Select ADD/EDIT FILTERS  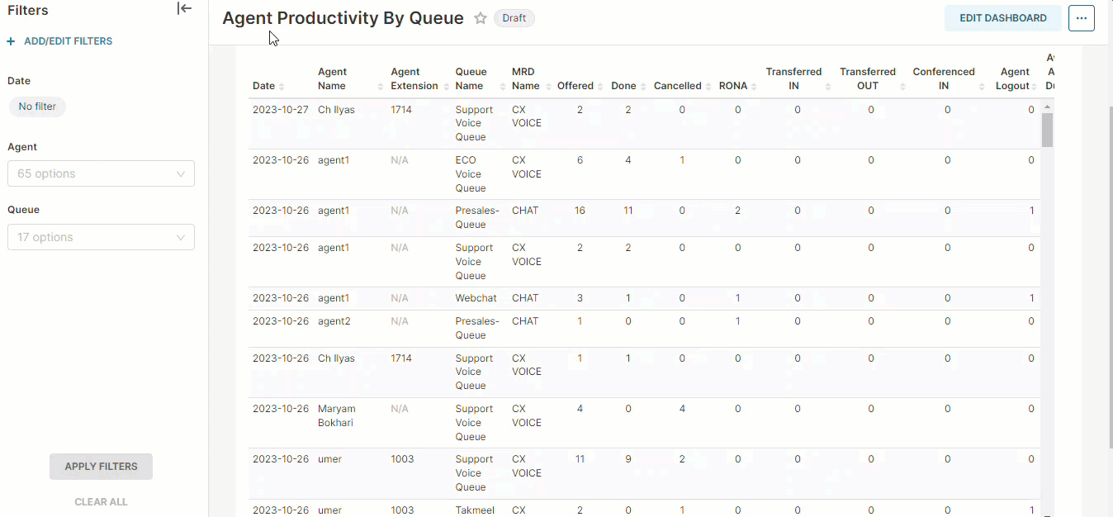pyautogui.click(x=67, y=40)
